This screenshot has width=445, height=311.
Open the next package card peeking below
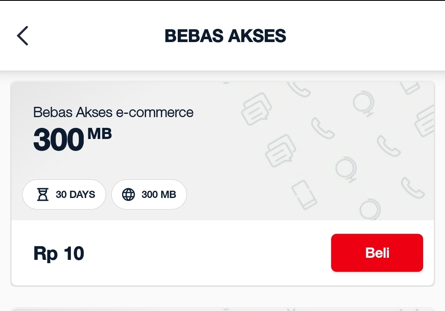click(x=222, y=309)
